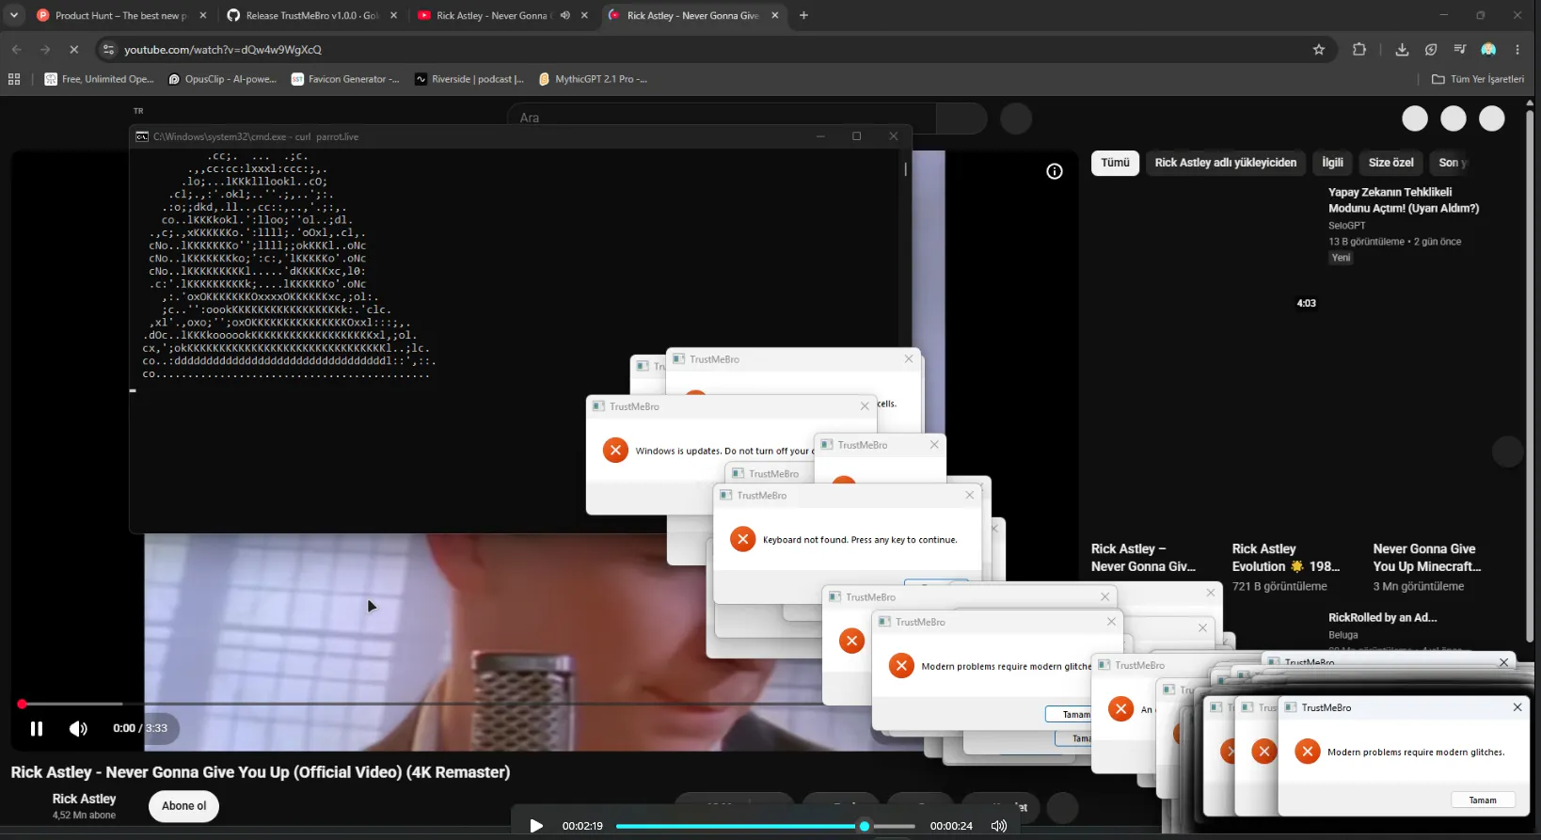Open the Favicon Generator bookmark

(345, 79)
